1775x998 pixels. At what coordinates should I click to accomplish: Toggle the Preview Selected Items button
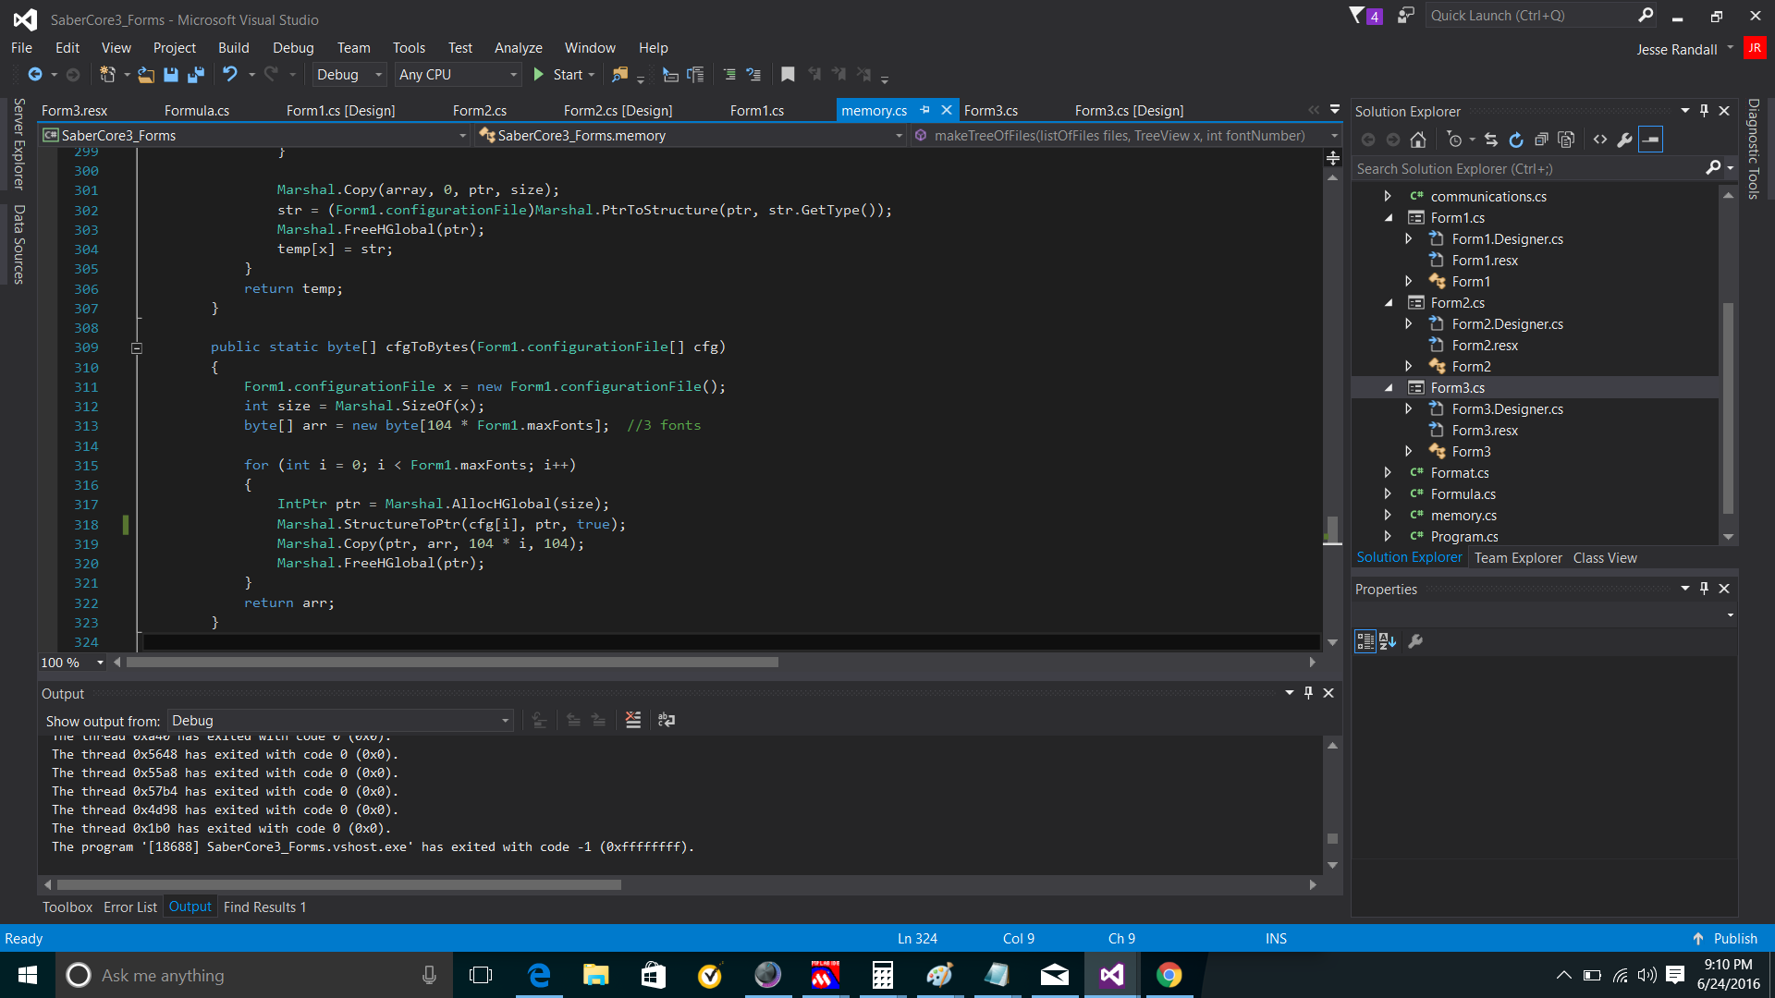tap(1650, 140)
